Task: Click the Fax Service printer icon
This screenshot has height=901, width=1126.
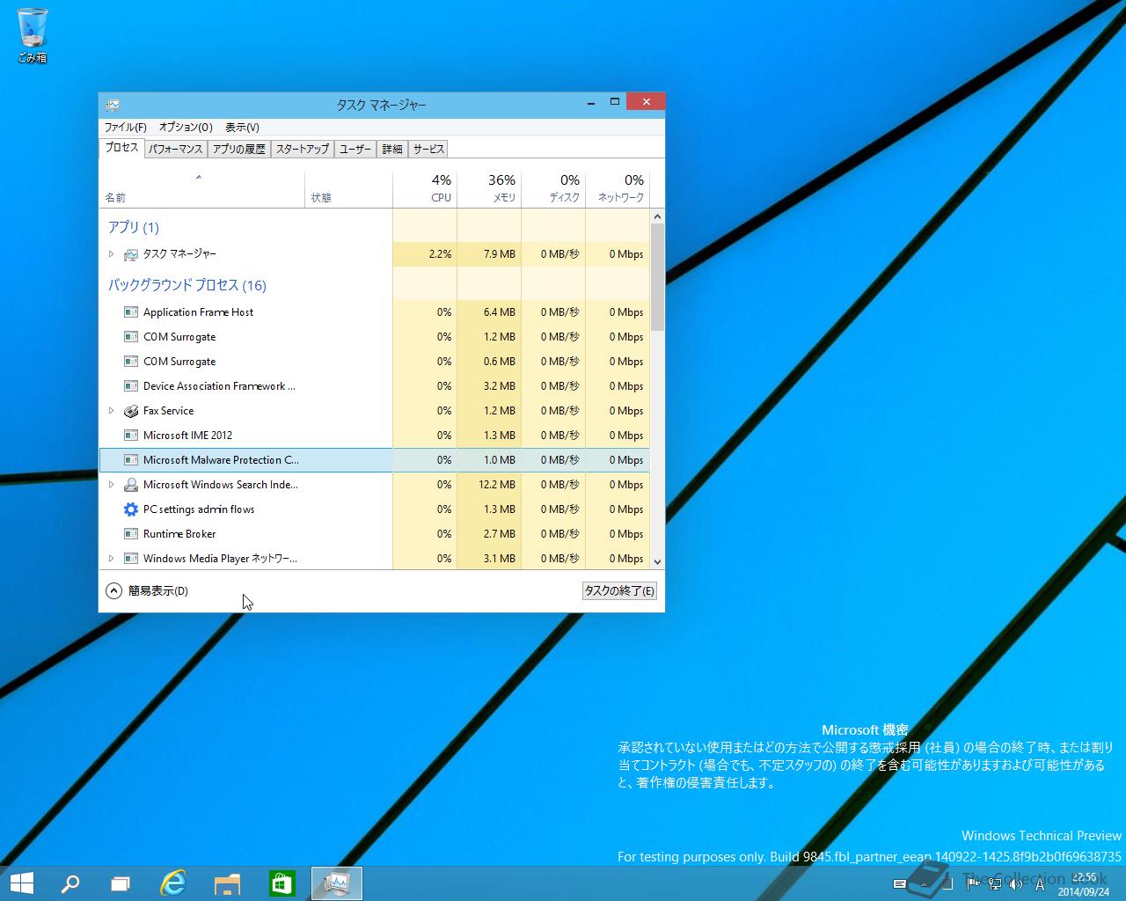Action: pos(131,411)
